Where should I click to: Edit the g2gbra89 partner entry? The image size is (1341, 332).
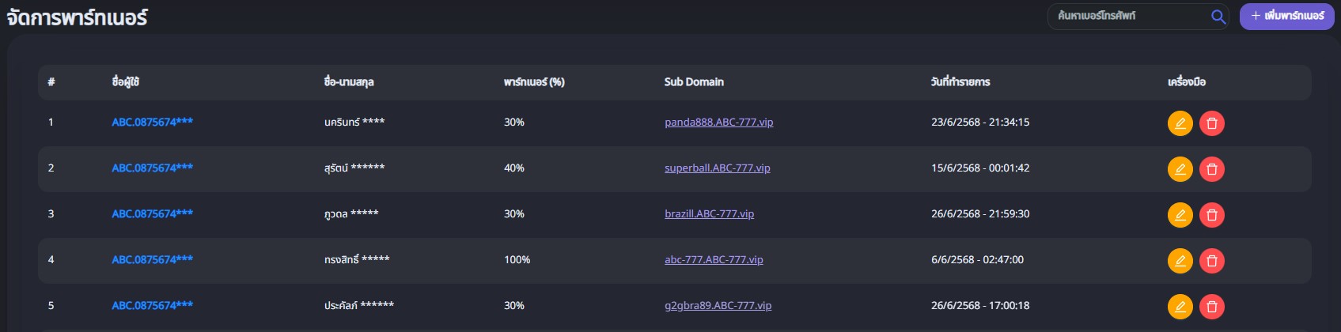click(1180, 307)
